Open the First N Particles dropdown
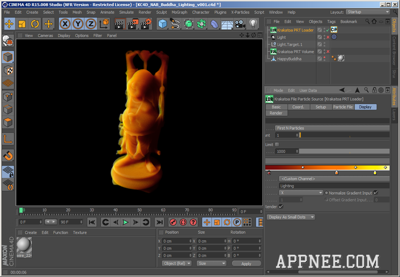Viewport: 400px width, 277px height. [332, 128]
